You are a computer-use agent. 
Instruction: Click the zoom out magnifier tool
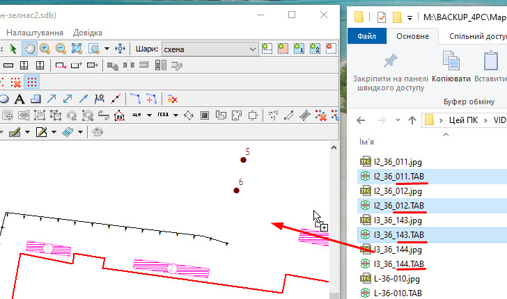61,49
